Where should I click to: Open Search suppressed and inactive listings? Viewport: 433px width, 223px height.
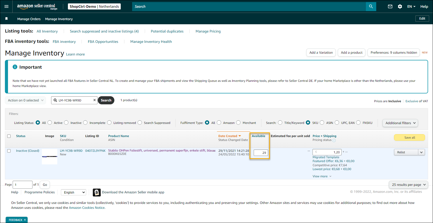104,31
